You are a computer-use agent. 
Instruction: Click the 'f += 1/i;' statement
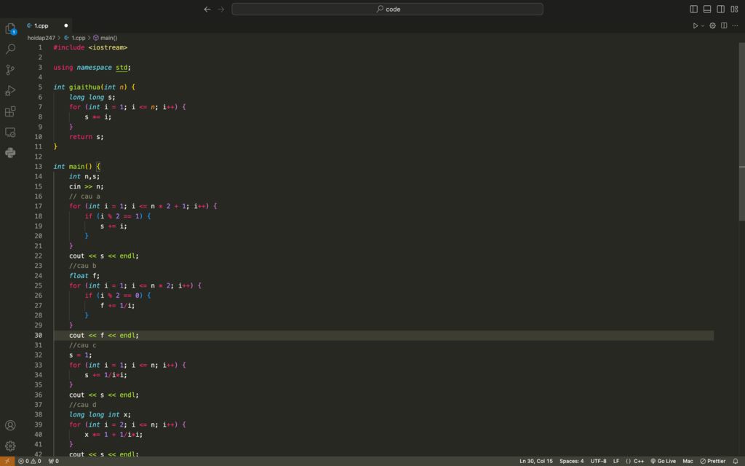117,306
